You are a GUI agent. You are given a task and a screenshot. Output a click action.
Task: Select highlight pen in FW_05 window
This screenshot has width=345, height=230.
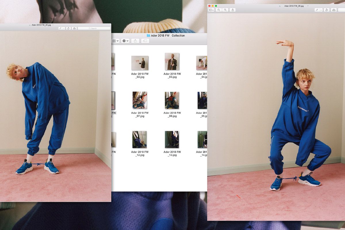coord(60,28)
